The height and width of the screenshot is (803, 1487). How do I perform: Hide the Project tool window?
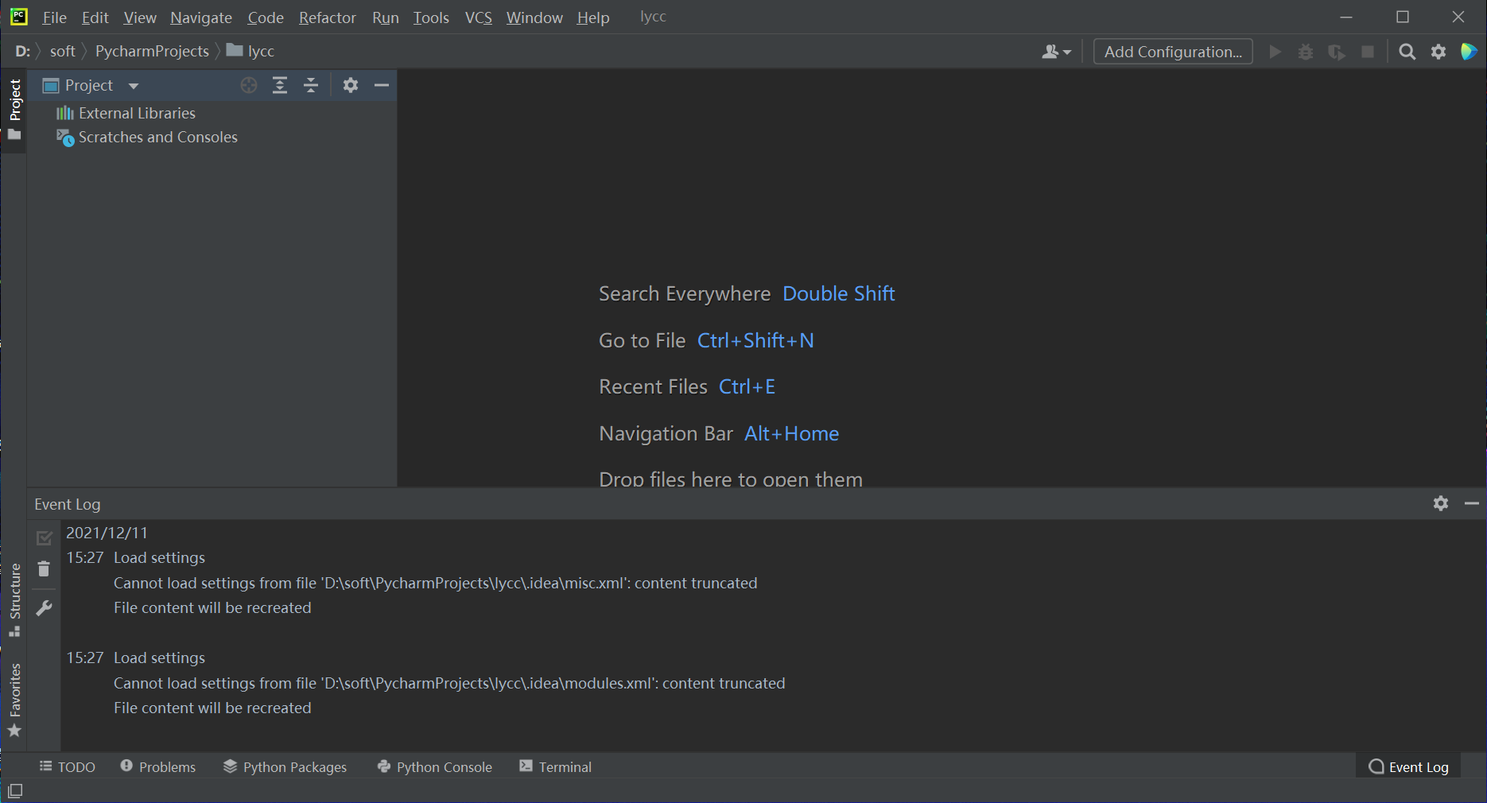coord(382,85)
